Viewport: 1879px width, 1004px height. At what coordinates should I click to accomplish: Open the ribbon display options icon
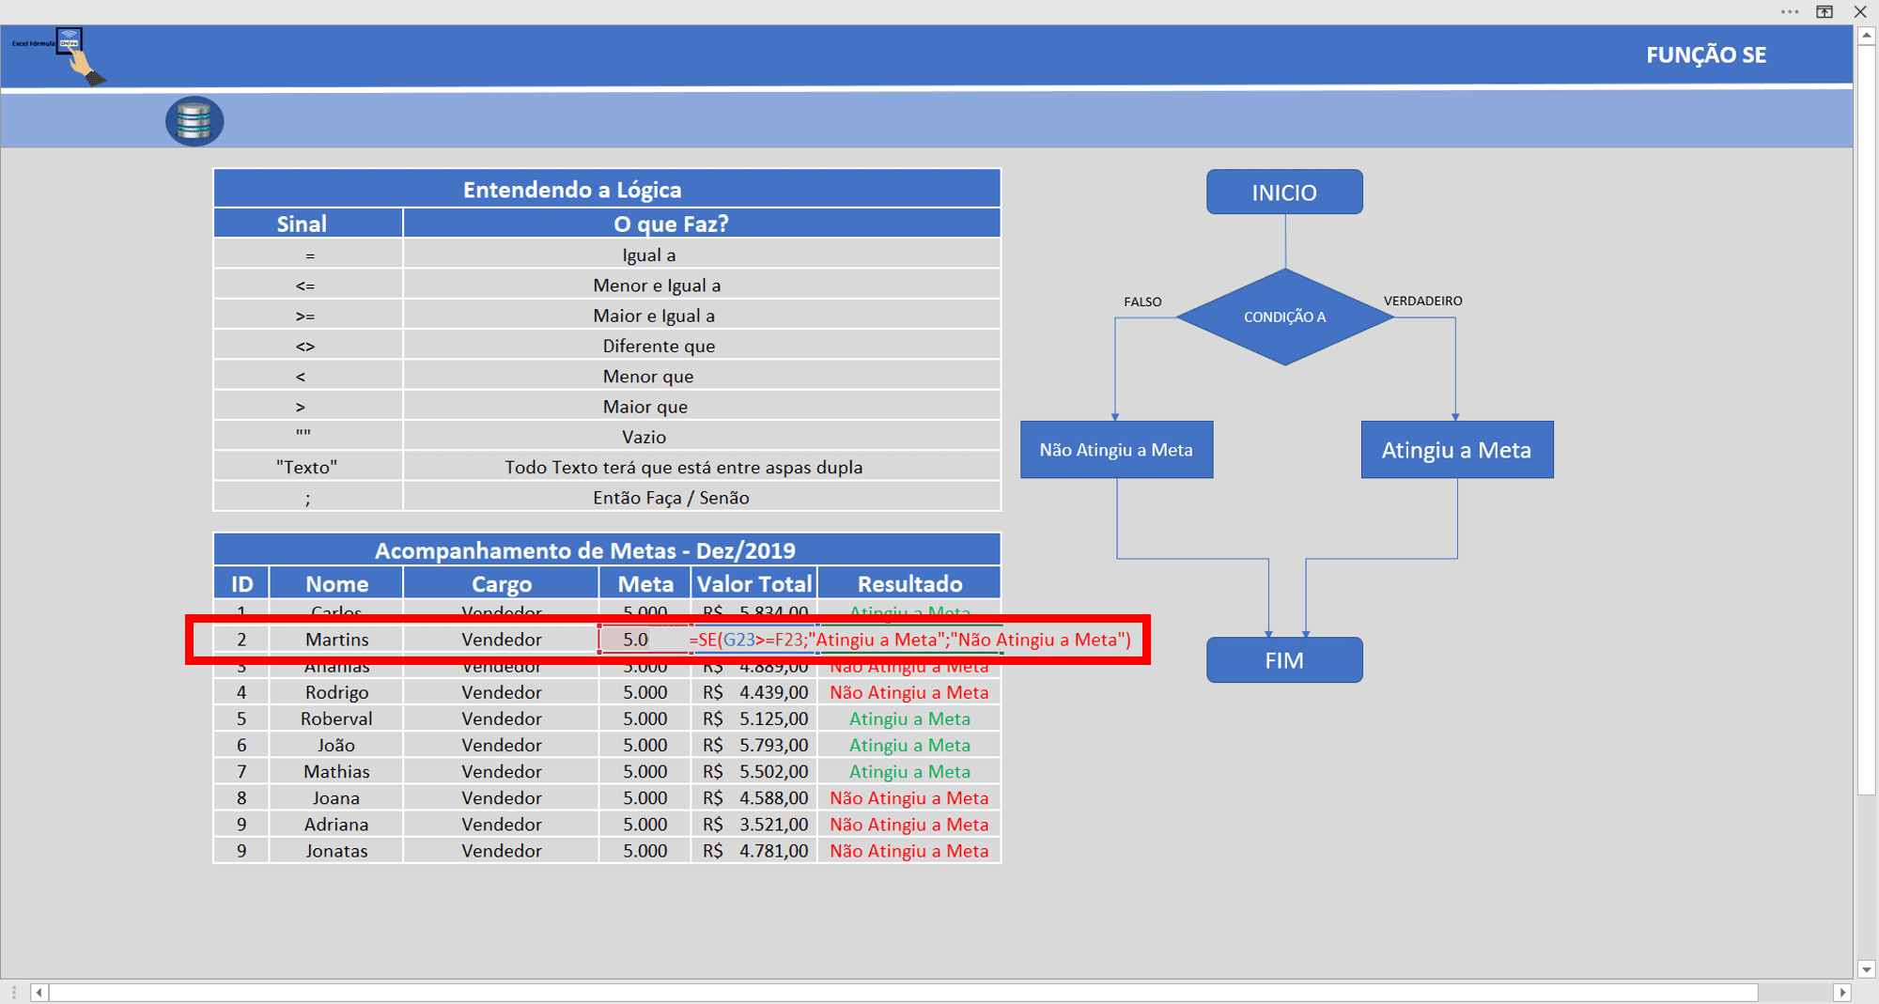click(x=1825, y=12)
